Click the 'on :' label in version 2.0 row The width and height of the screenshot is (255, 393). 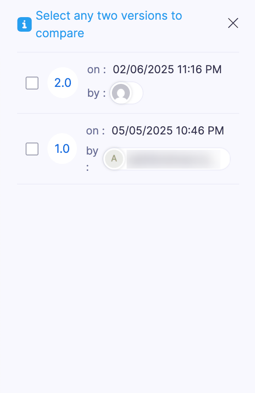tap(96, 69)
